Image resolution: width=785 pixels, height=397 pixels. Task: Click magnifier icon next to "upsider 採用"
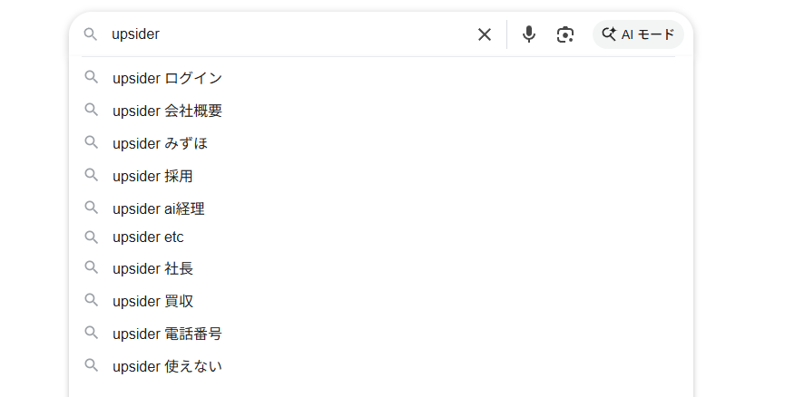91,175
